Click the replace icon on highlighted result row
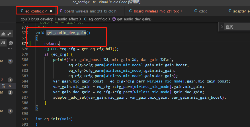Image resolution: width=250 pixels, height=127 pixels. point(3,86)
